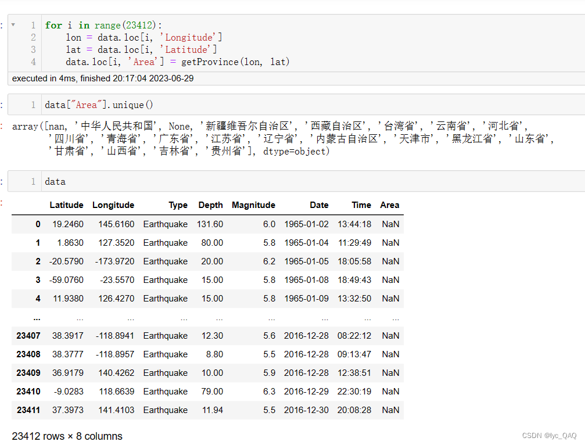Select the Magnitude column header
Viewport: 585px width, 445px height.
click(x=253, y=205)
